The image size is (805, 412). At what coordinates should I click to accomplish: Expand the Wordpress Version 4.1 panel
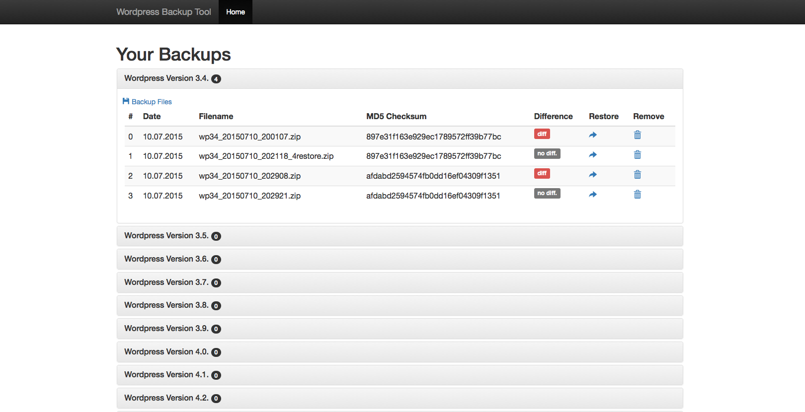click(x=400, y=375)
